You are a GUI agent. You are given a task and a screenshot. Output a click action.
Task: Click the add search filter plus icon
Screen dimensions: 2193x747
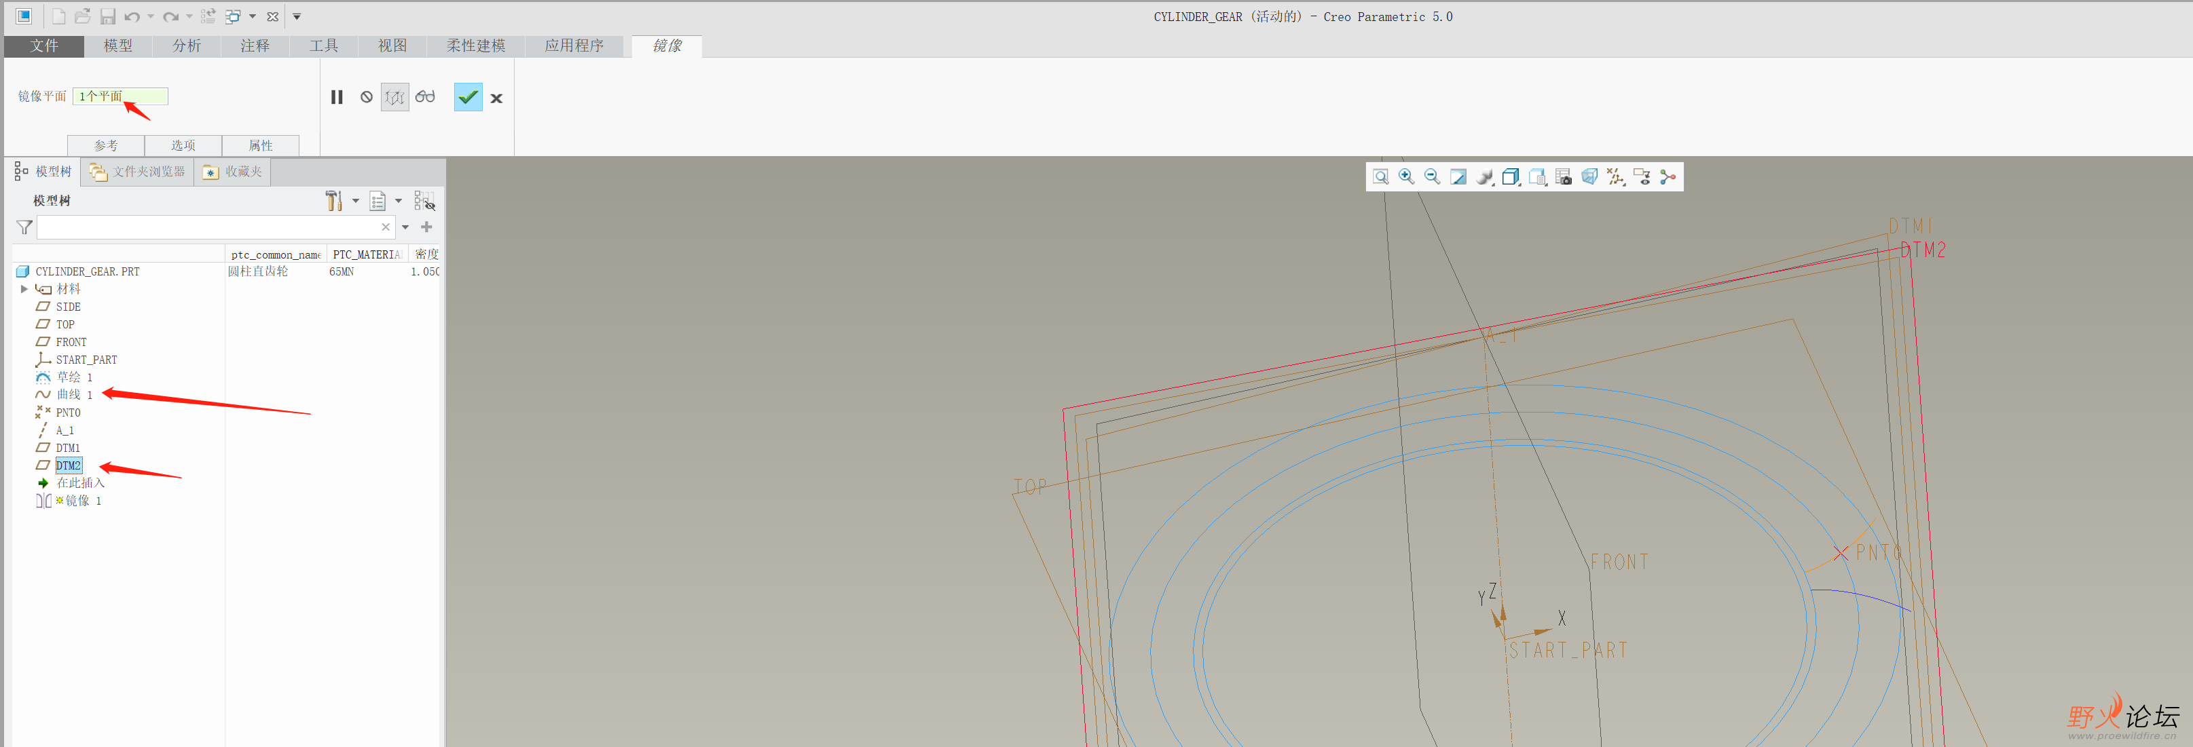(x=426, y=227)
